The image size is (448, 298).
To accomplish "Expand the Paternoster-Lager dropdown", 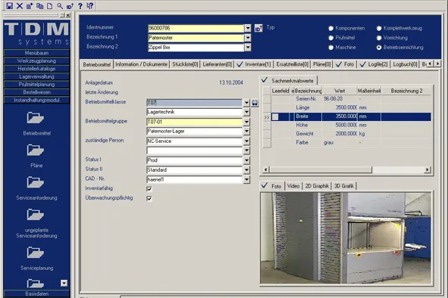I will coord(246,131).
